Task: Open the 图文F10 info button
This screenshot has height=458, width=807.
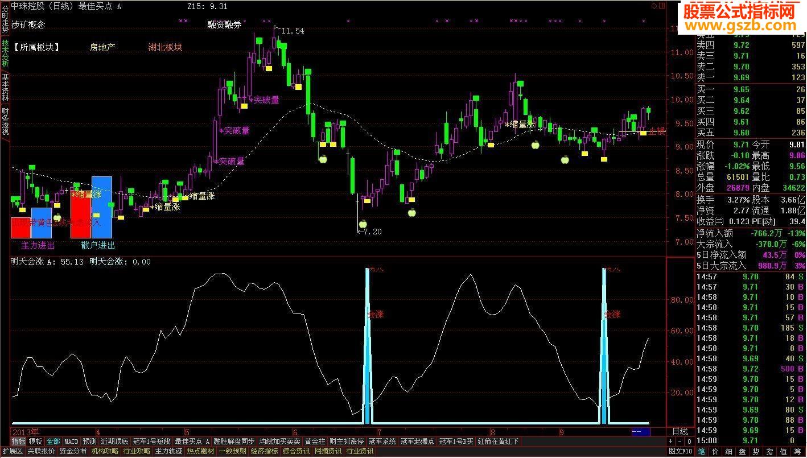Action: pos(680,452)
